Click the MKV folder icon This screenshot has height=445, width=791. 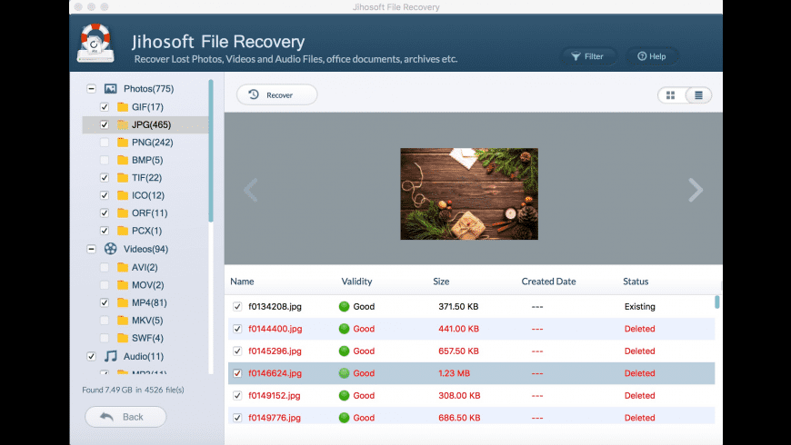click(x=123, y=320)
